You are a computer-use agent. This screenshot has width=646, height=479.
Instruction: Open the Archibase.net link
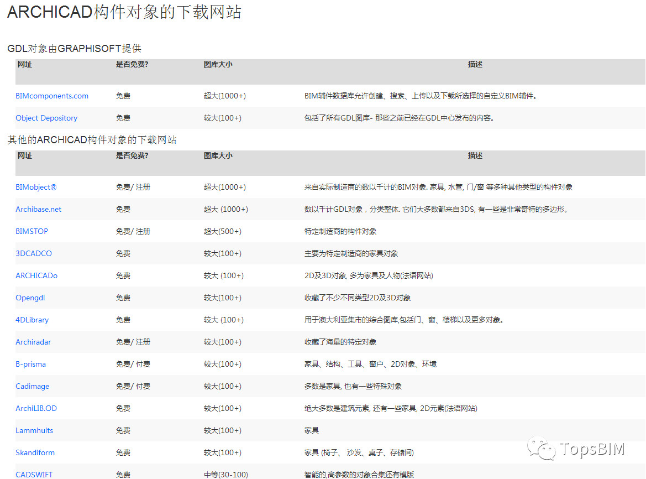click(38, 209)
